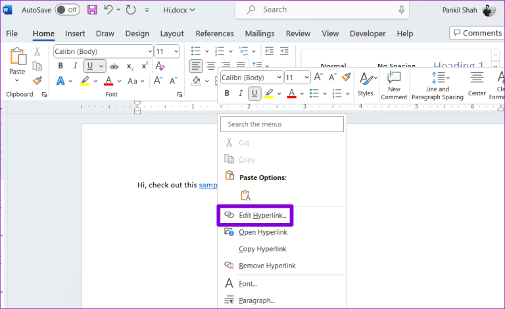Toggle Bold in the ribbon Font group
The image size is (505, 309).
pyautogui.click(x=60, y=66)
